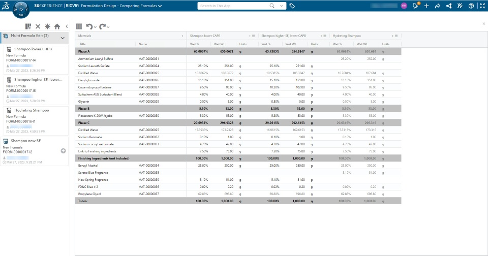The width and height of the screenshot is (488, 256).
Task: Click the plus add icon in top bar
Action: 426,6
